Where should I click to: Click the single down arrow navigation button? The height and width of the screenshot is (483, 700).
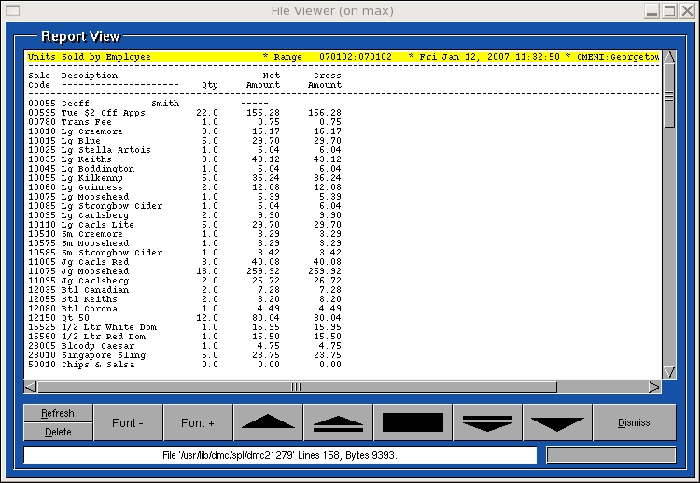pos(557,422)
